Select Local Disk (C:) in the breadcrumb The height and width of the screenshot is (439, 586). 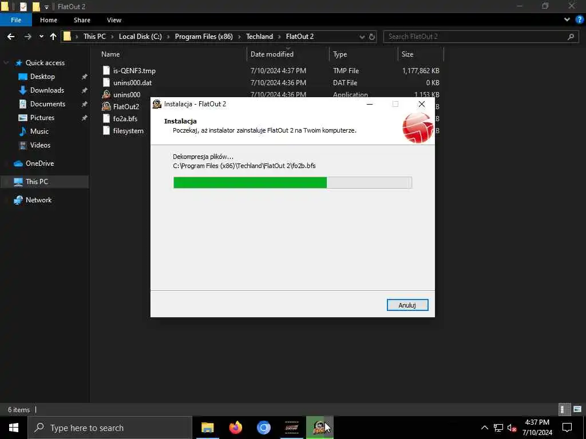point(140,37)
